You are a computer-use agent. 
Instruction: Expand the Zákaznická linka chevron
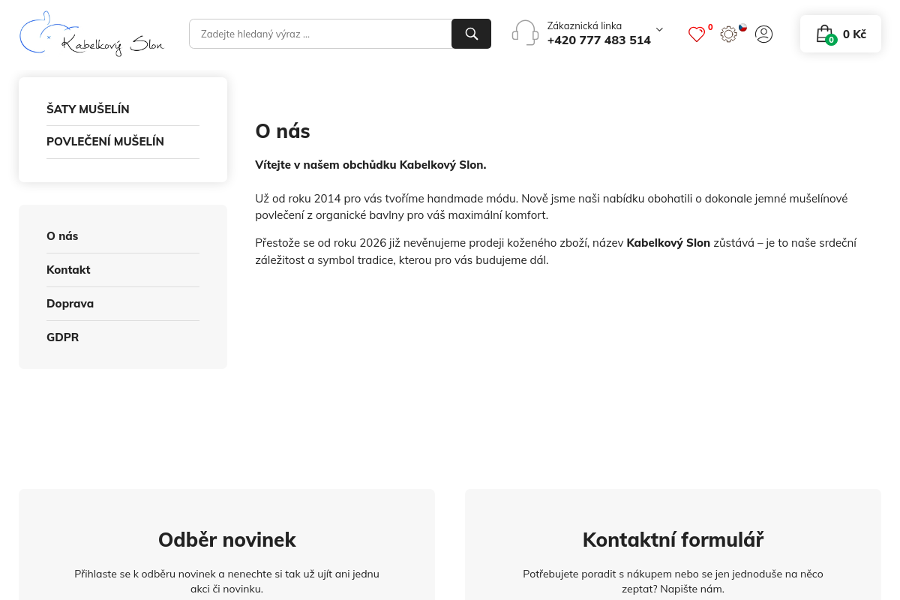(x=659, y=30)
